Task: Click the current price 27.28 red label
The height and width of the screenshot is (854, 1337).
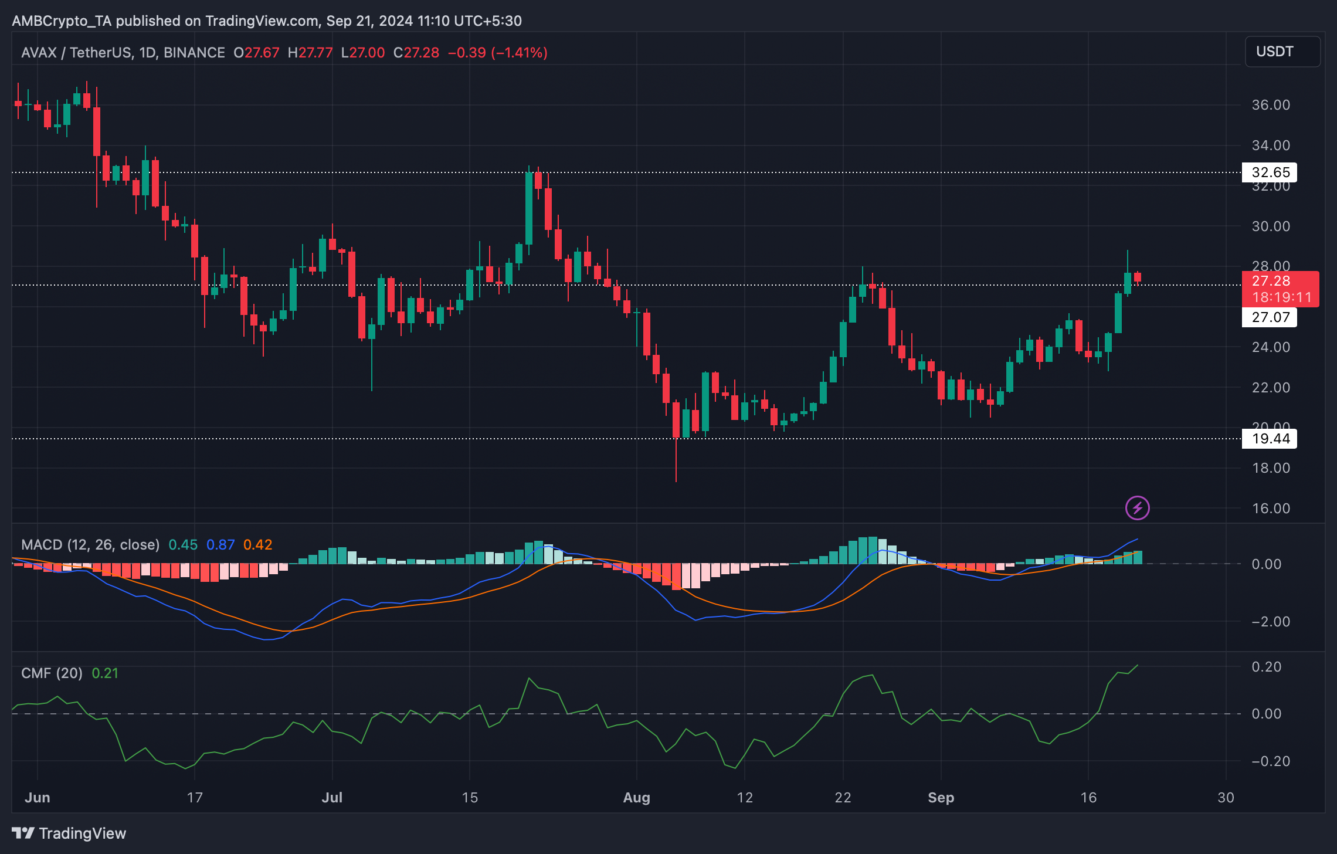Action: 1271,281
